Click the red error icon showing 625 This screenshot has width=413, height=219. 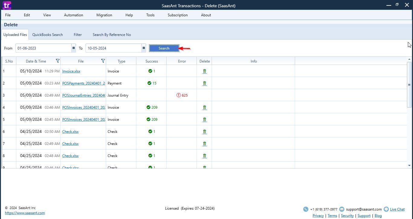click(178, 95)
